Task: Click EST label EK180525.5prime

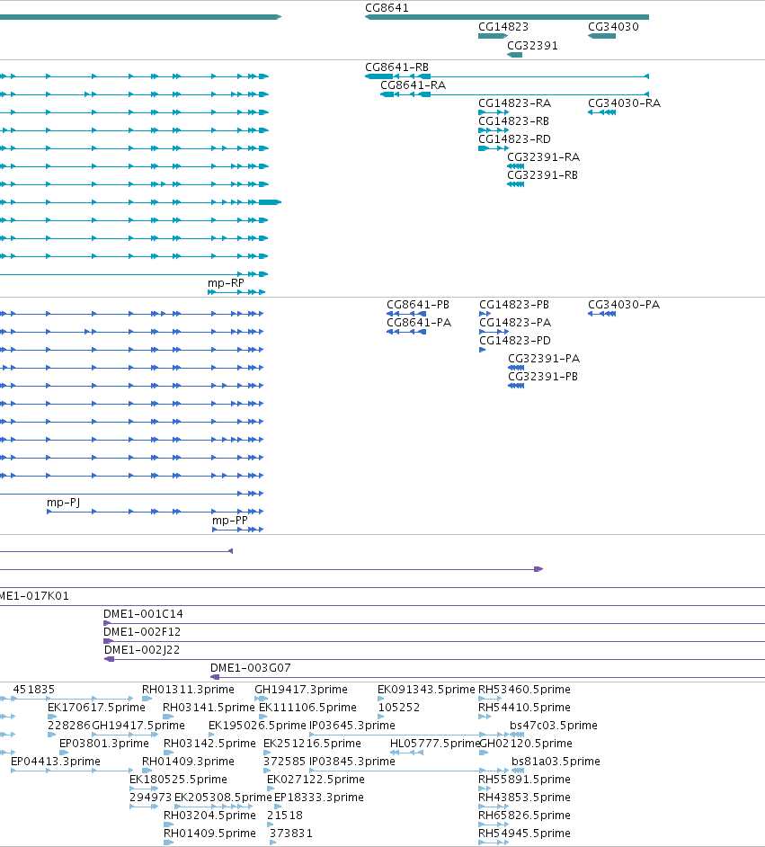Action: click(178, 780)
